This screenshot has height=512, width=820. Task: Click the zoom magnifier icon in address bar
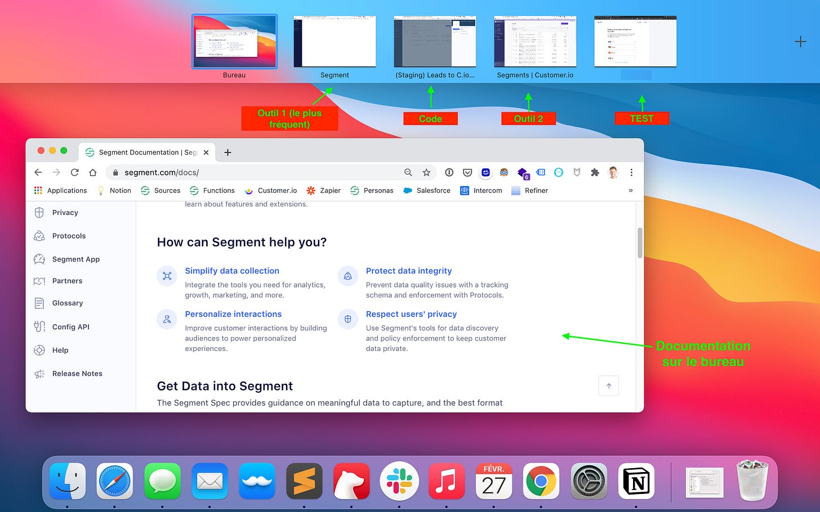tap(408, 172)
